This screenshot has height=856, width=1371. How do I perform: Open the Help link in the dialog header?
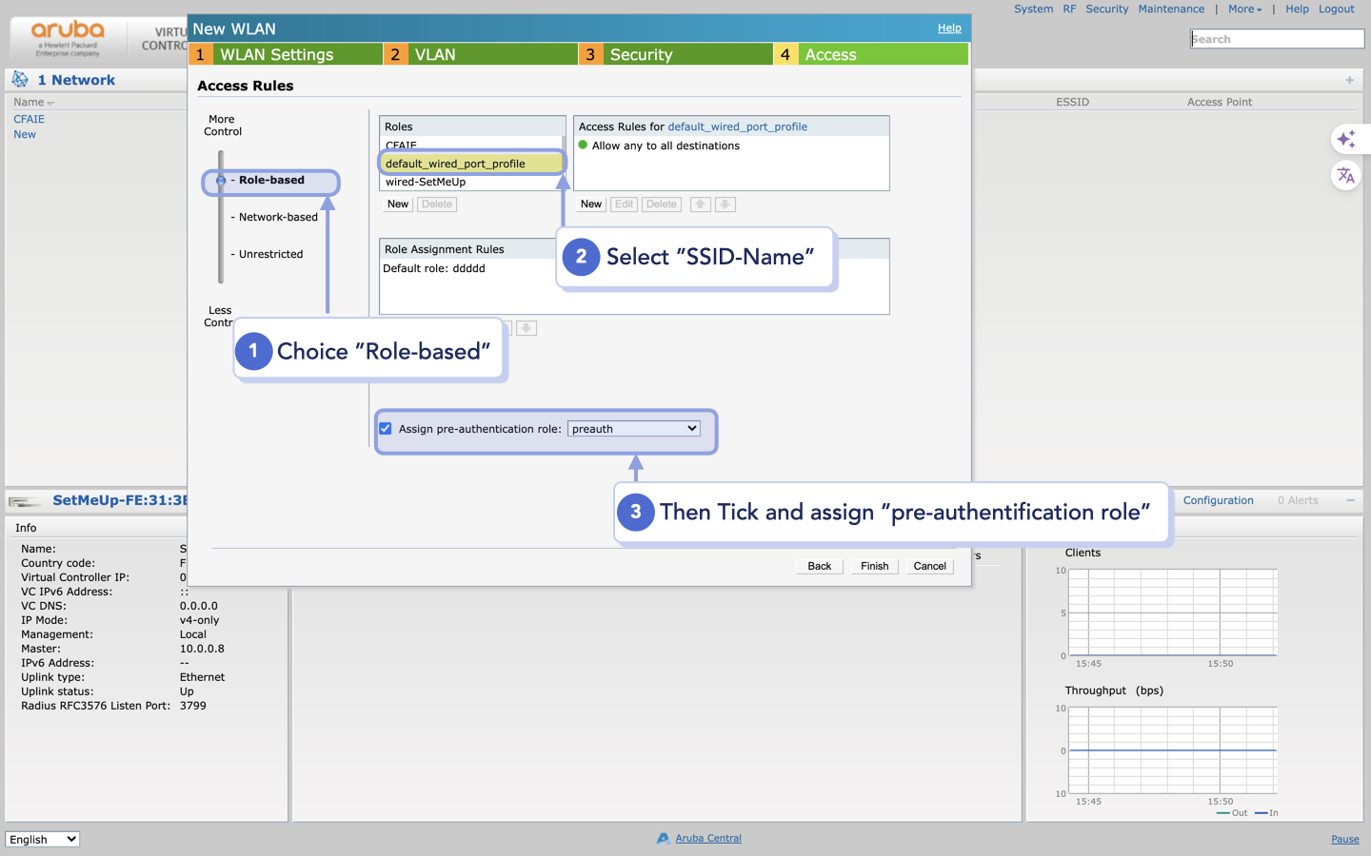click(949, 28)
